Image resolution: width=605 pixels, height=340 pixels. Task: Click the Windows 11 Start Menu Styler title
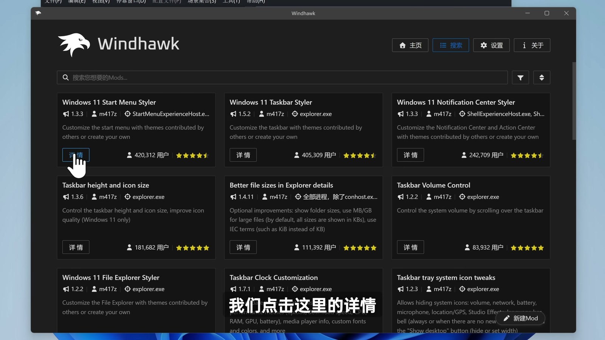(109, 102)
